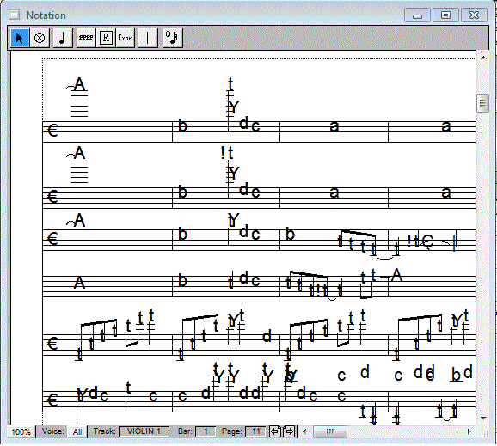
Task: Click the vertical scrollbar up arrow
Action: click(483, 58)
